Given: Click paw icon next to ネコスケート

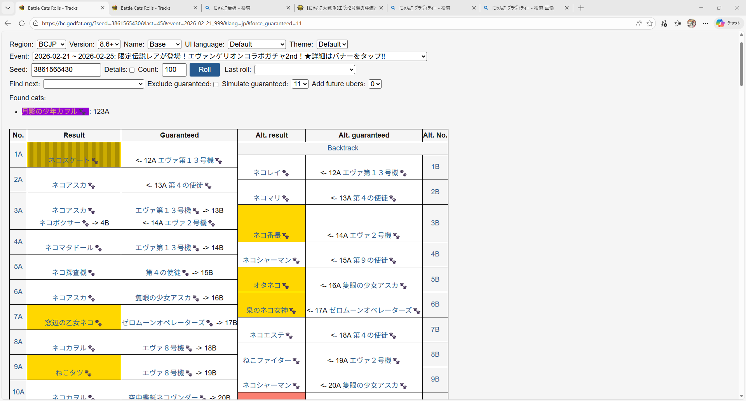Looking at the screenshot, I should tap(95, 161).
